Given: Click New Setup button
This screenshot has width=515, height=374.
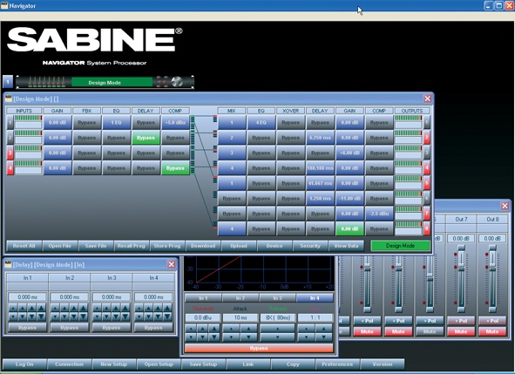Looking at the screenshot, I should (x=113, y=364).
